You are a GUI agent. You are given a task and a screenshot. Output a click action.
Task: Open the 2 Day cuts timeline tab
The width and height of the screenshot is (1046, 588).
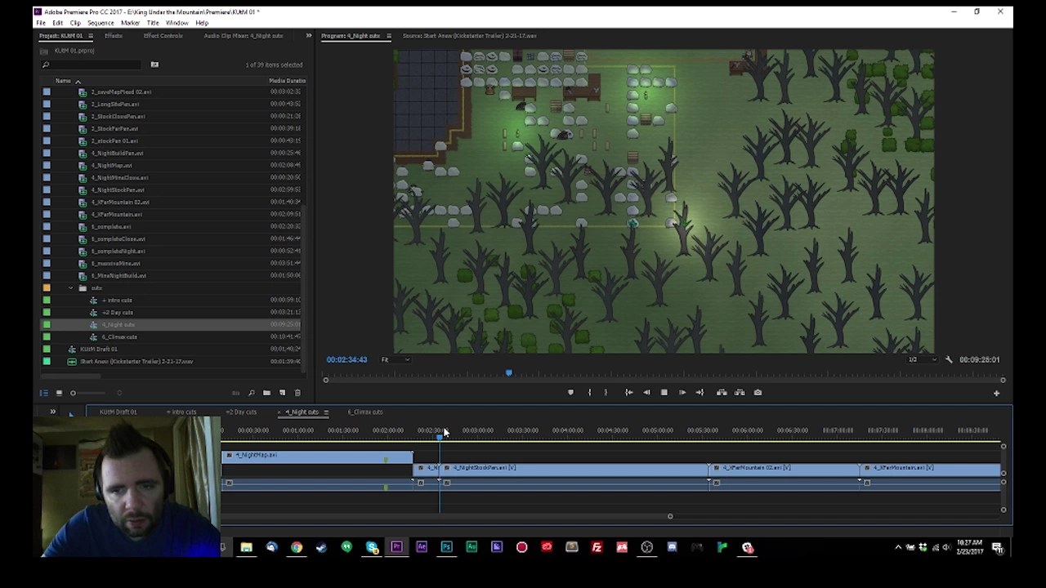point(241,412)
